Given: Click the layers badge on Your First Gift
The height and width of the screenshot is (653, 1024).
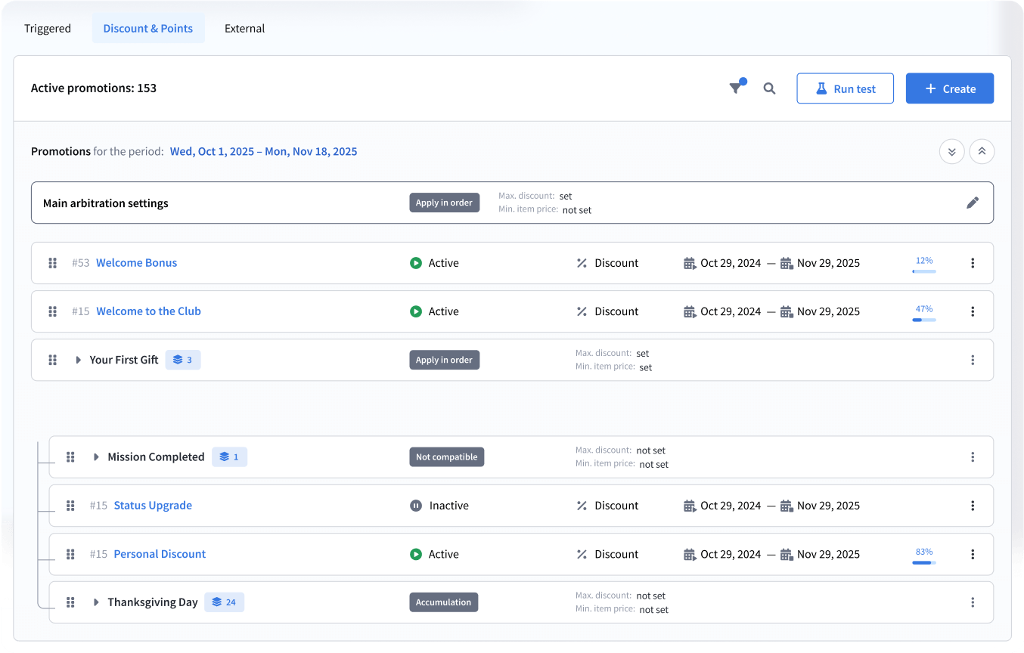Looking at the screenshot, I should [183, 360].
